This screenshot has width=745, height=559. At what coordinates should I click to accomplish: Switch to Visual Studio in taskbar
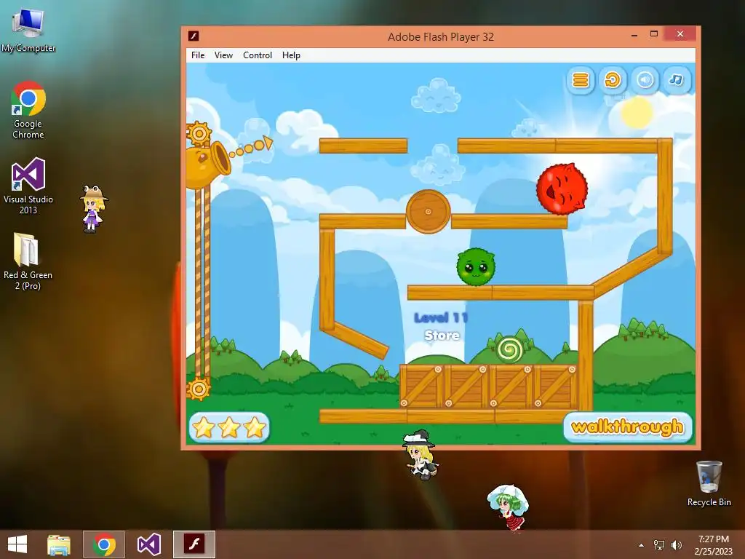coord(148,544)
